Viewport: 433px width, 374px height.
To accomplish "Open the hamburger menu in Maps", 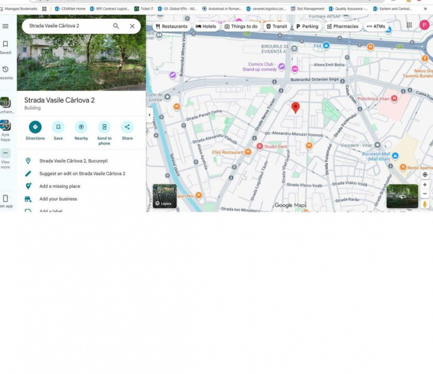I will (5, 26).
